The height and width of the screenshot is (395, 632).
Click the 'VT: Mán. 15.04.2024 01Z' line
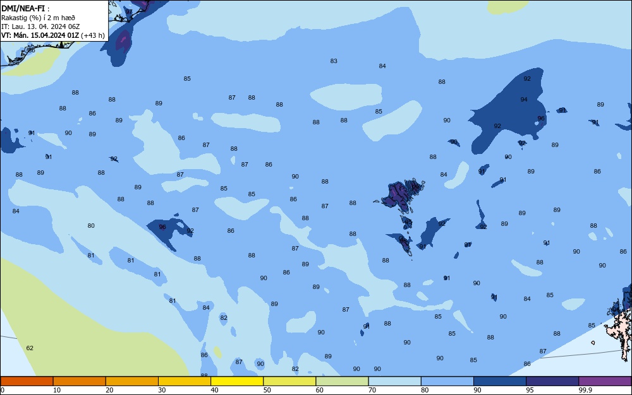[40, 35]
